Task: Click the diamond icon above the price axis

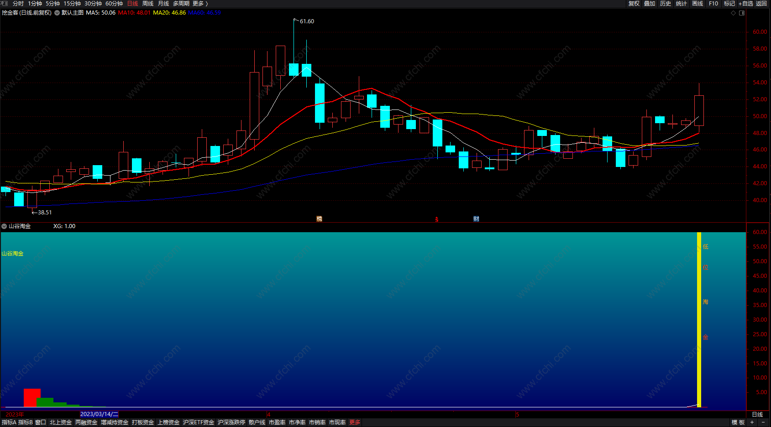Action: (x=734, y=13)
